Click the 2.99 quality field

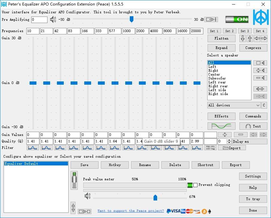pyautogui.click(x=197, y=141)
